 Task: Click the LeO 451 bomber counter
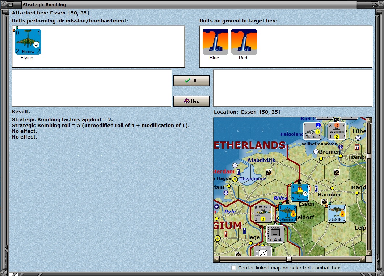point(337,213)
